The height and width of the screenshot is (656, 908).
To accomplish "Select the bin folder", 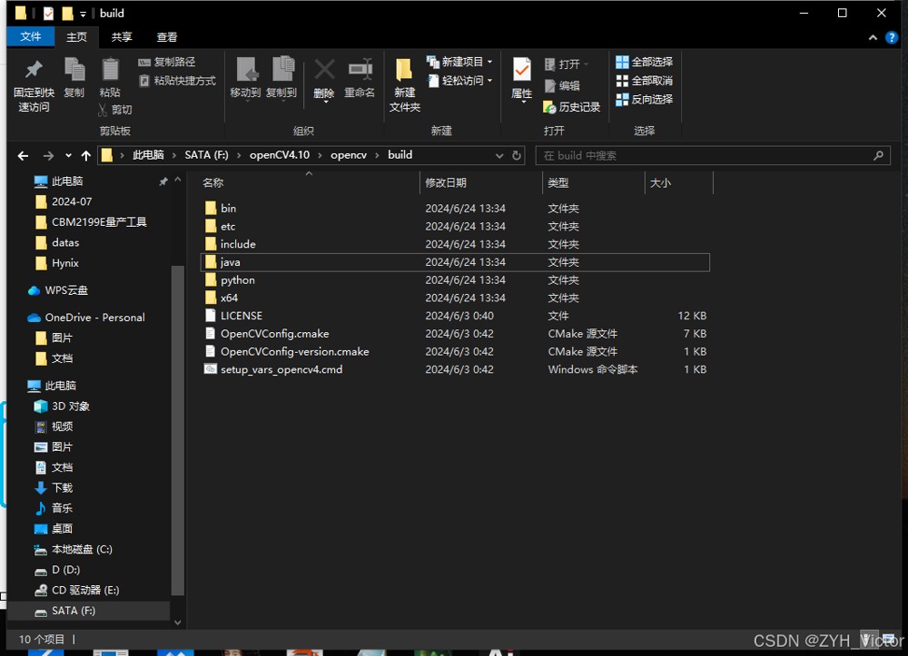I will click(x=455, y=209).
